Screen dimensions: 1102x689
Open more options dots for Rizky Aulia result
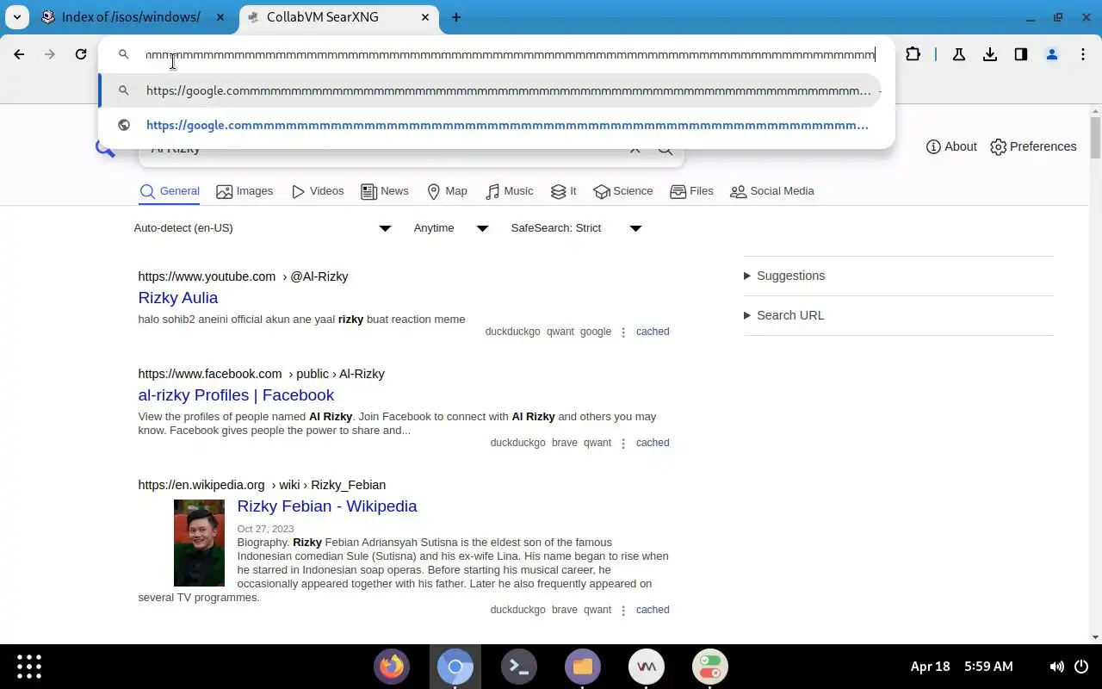pos(623,332)
